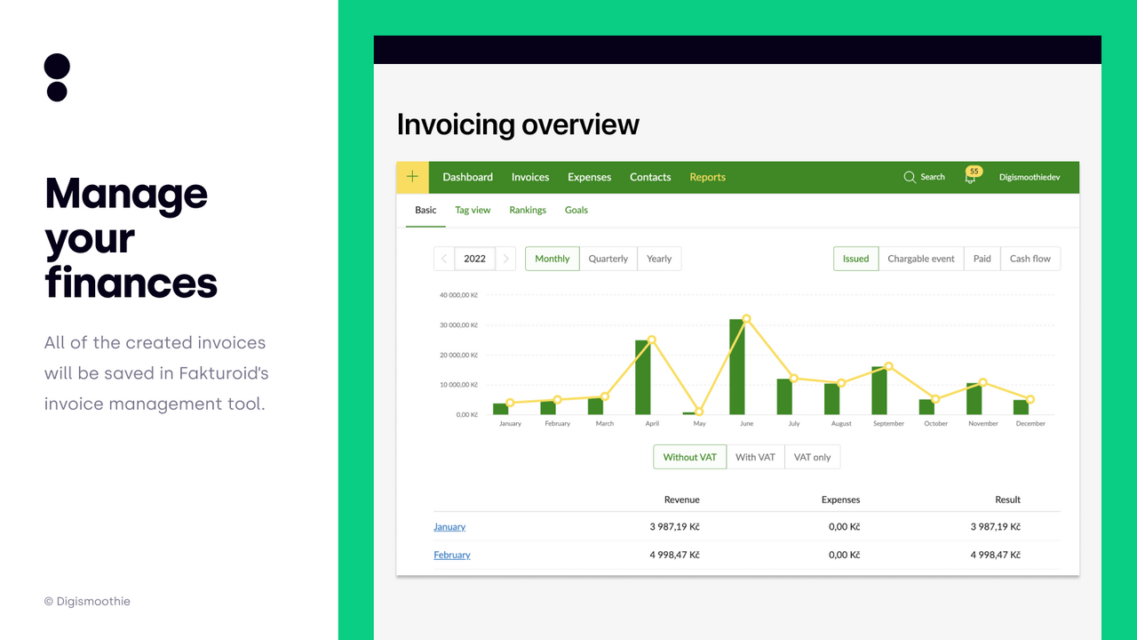This screenshot has width=1137, height=640.
Task: Click the June bar in chart
Action: pyautogui.click(x=736, y=367)
